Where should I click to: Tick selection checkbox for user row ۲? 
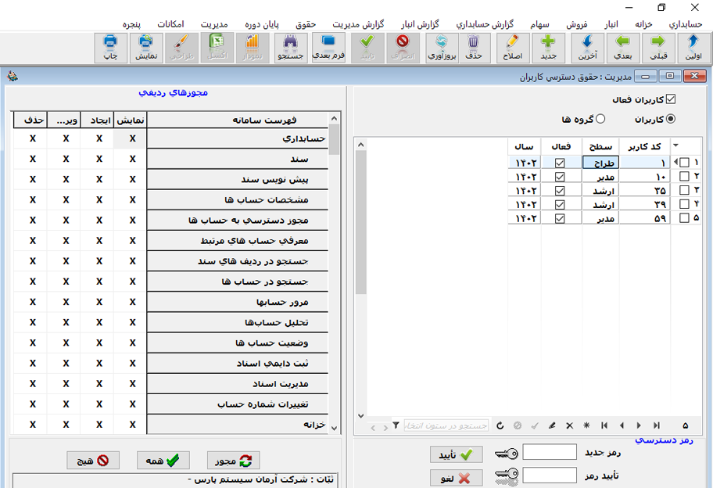click(x=684, y=177)
